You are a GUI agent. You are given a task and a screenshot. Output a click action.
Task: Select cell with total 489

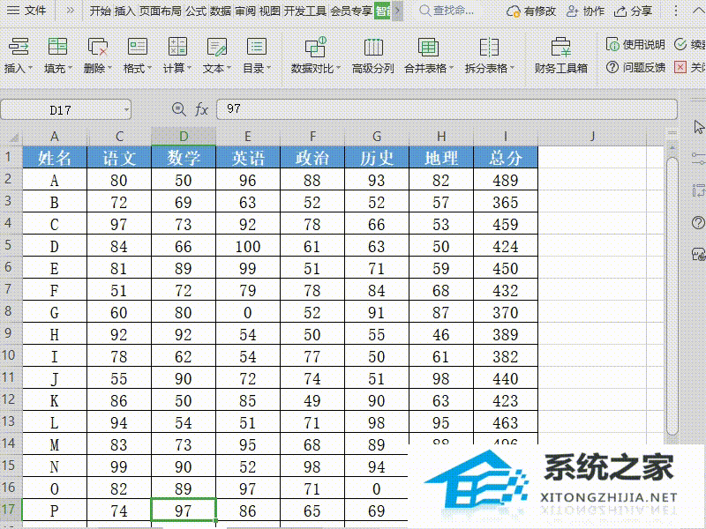tap(506, 180)
